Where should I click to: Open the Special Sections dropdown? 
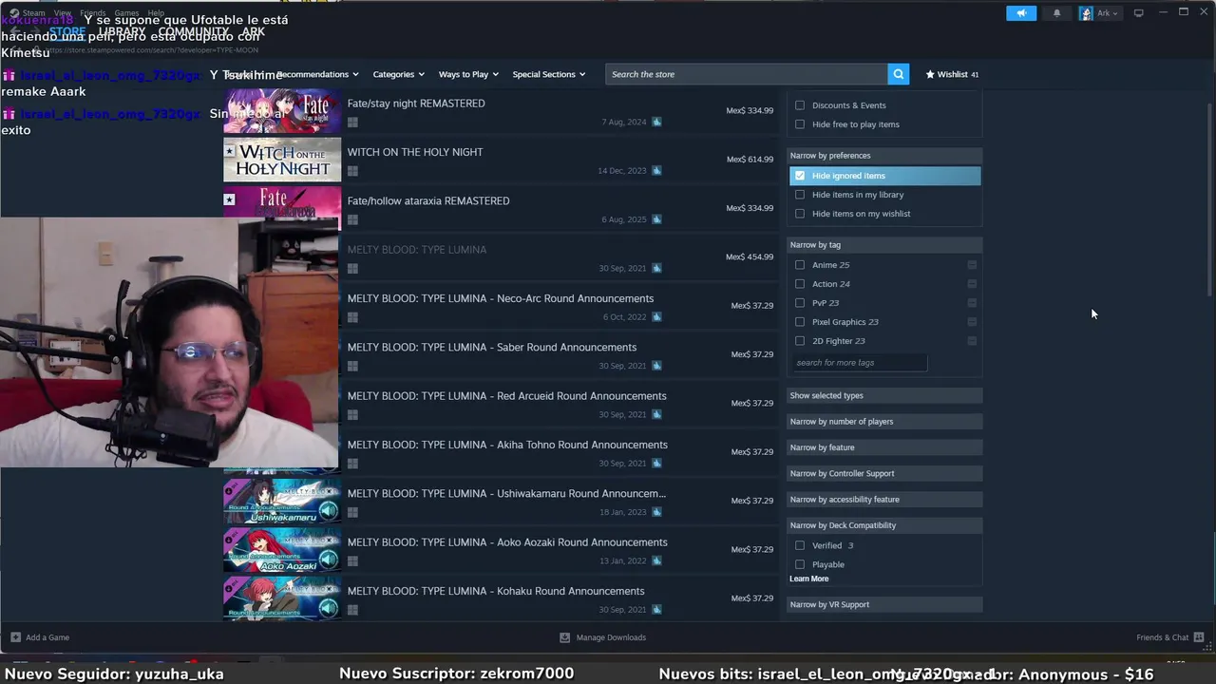click(x=549, y=74)
